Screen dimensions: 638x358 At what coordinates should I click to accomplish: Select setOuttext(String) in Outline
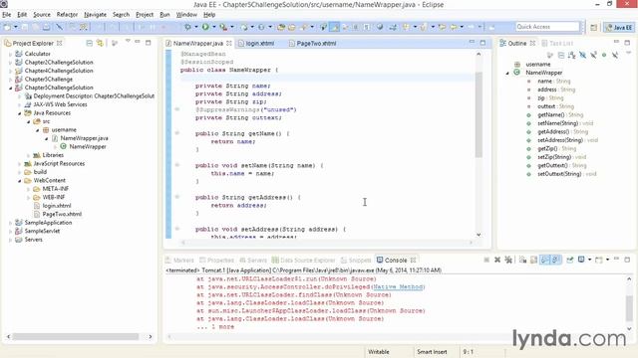[x=559, y=174]
